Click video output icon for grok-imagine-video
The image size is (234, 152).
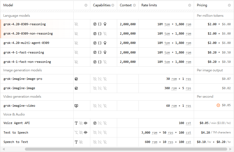point(76,106)
